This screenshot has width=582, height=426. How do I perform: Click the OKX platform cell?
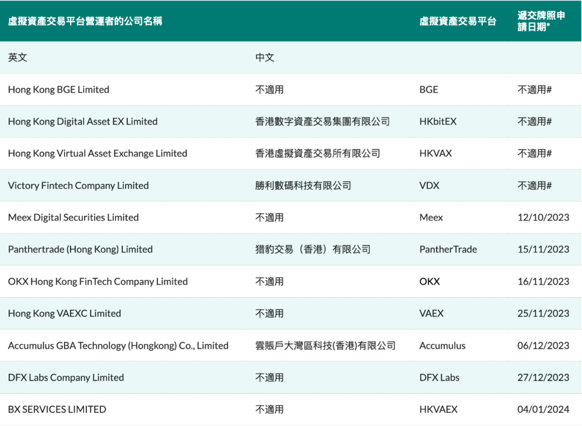coord(430,281)
